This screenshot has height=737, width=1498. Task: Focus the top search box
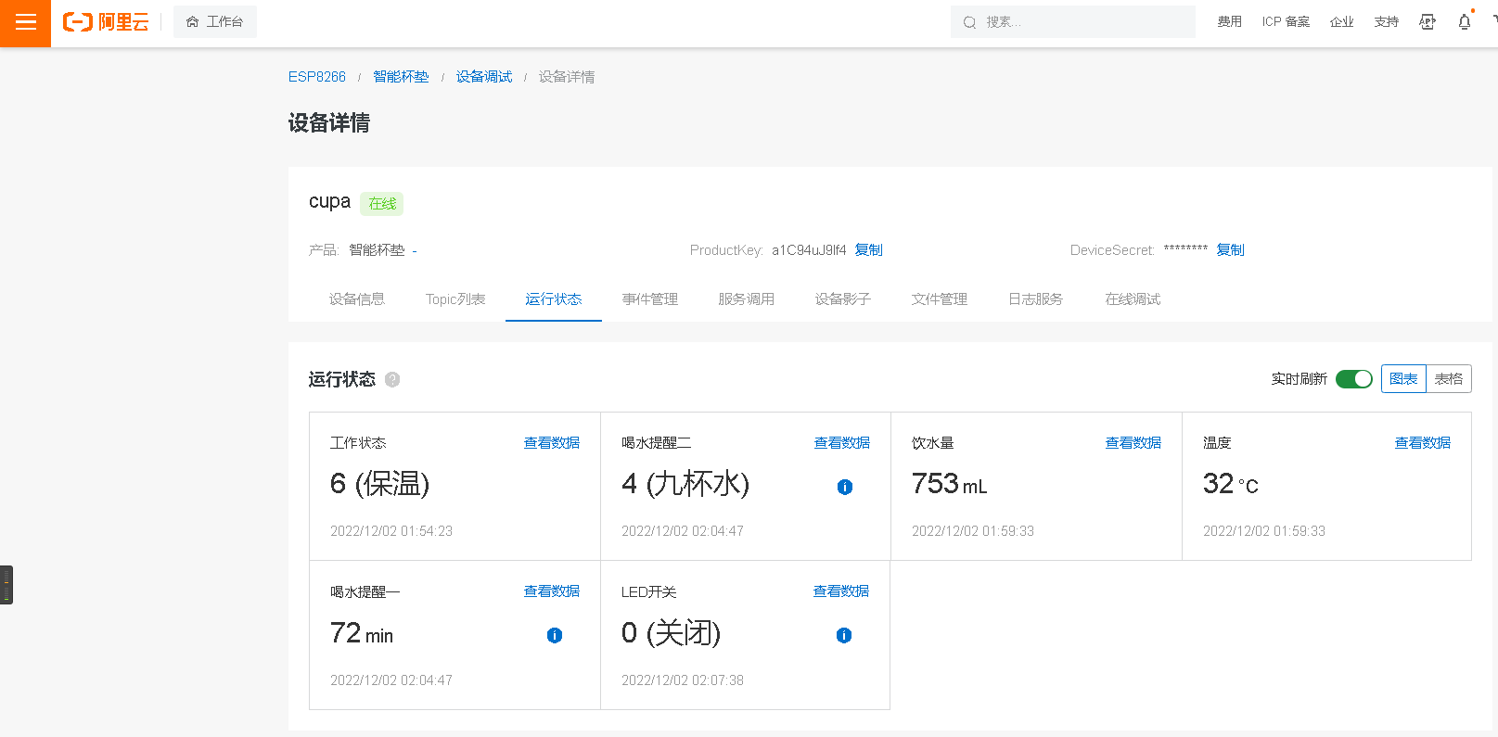pyautogui.click(x=1073, y=22)
